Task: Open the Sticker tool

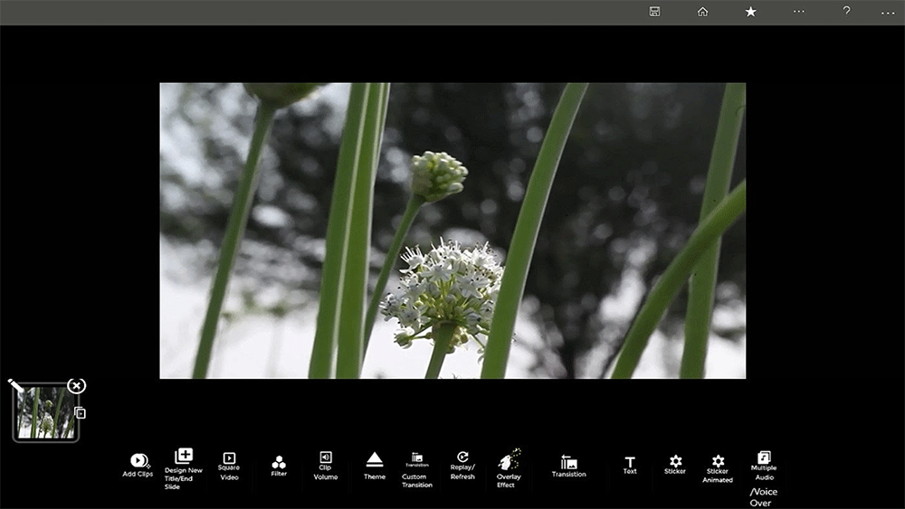Action: [675, 461]
